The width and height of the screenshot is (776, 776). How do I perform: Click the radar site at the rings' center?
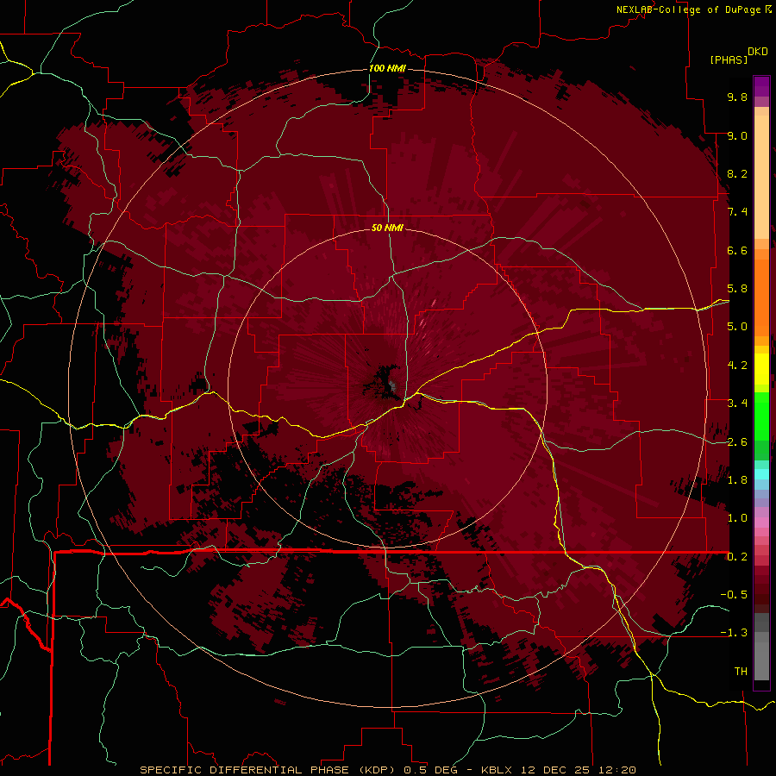[392, 386]
